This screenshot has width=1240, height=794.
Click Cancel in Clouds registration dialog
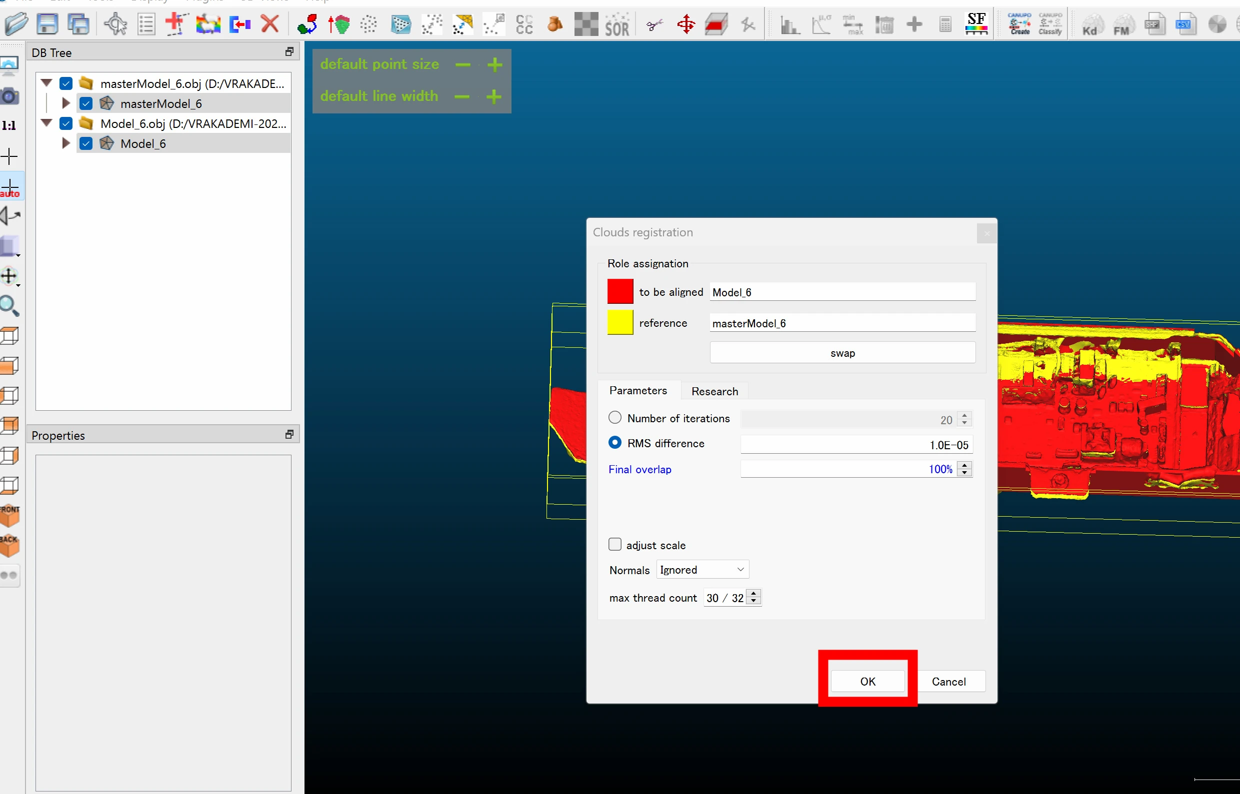coord(948,682)
